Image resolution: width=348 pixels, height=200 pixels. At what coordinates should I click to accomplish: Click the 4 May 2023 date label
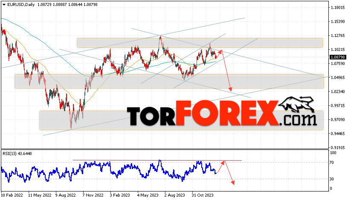click(x=148, y=195)
